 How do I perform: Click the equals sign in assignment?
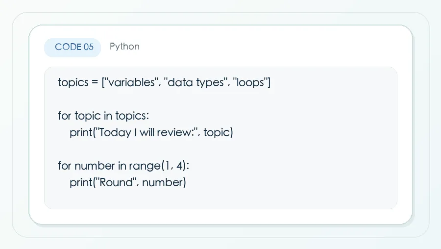click(95, 82)
